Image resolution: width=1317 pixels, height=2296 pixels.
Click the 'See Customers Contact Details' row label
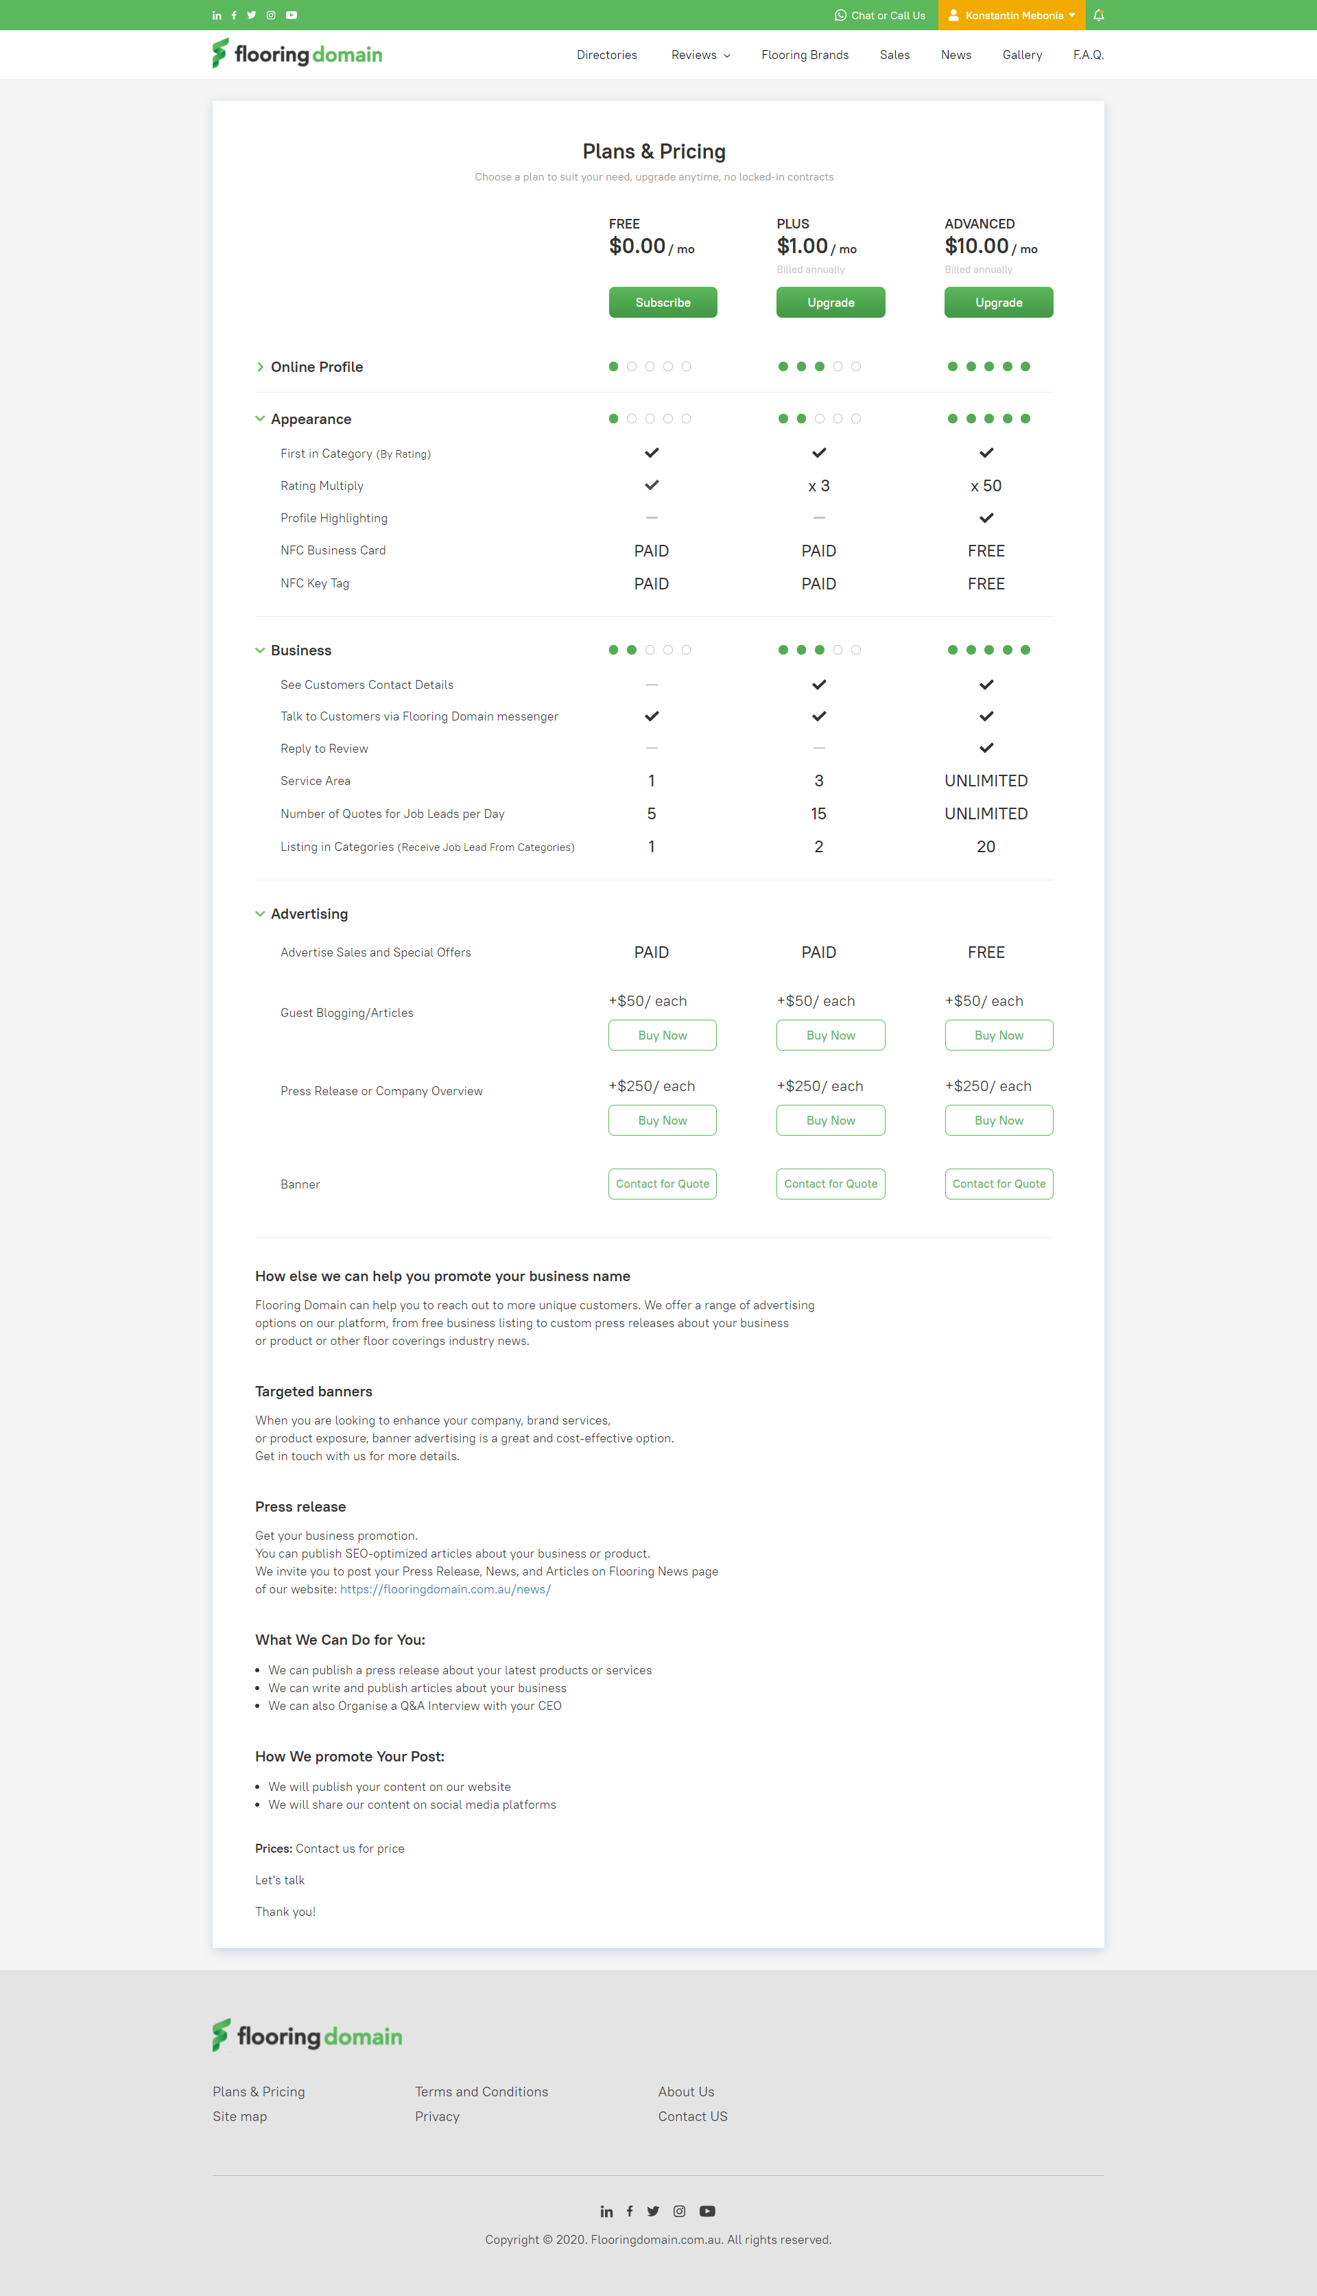(366, 685)
